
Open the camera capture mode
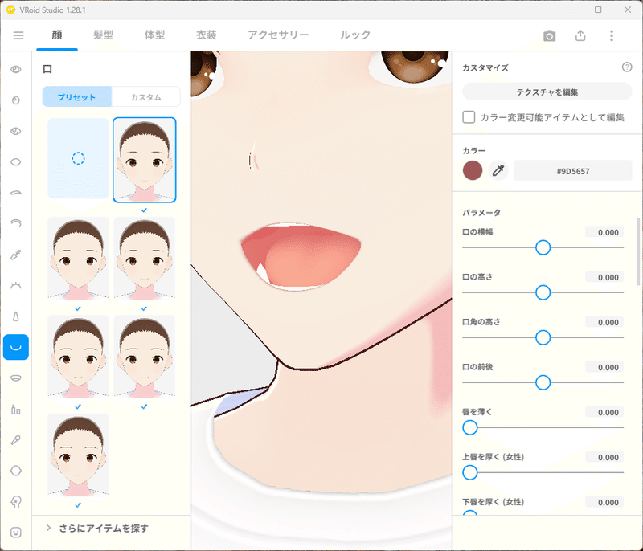click(550, 35)
